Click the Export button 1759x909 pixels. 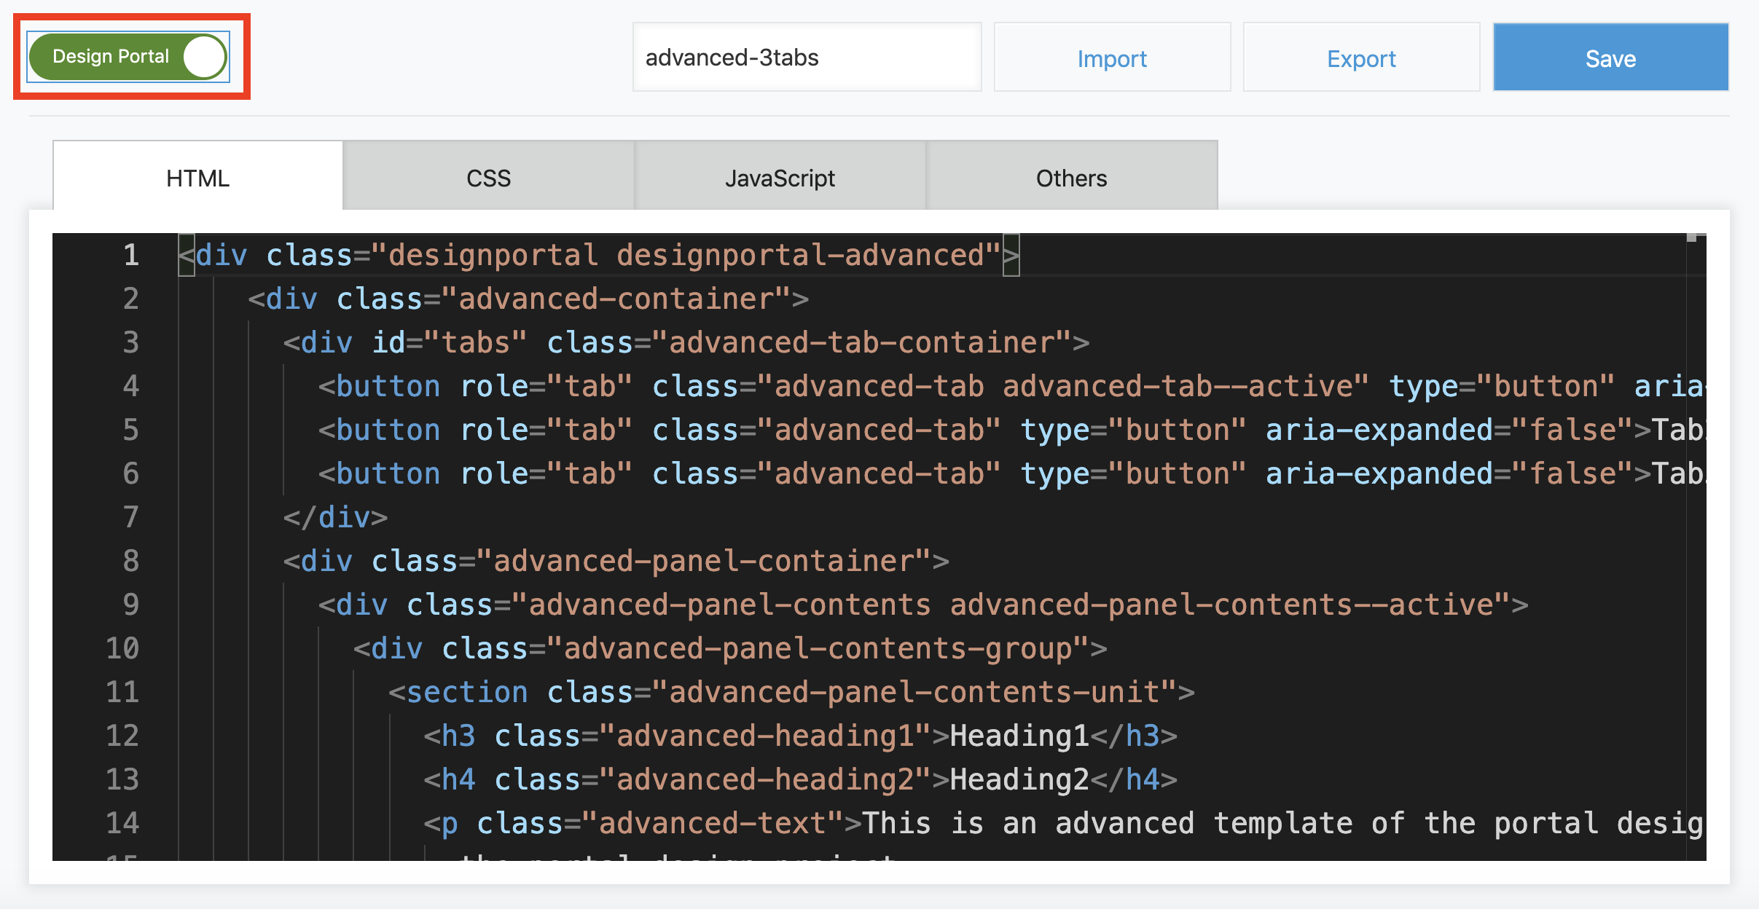pyautogui.click(x=1361, y=58)
